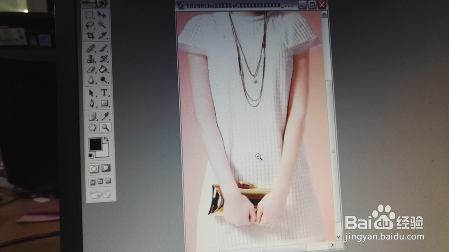Screen dimensions: 449x252
Task: Select the History Brush tool
Action: pyautogui.click(x=103, y=58)
